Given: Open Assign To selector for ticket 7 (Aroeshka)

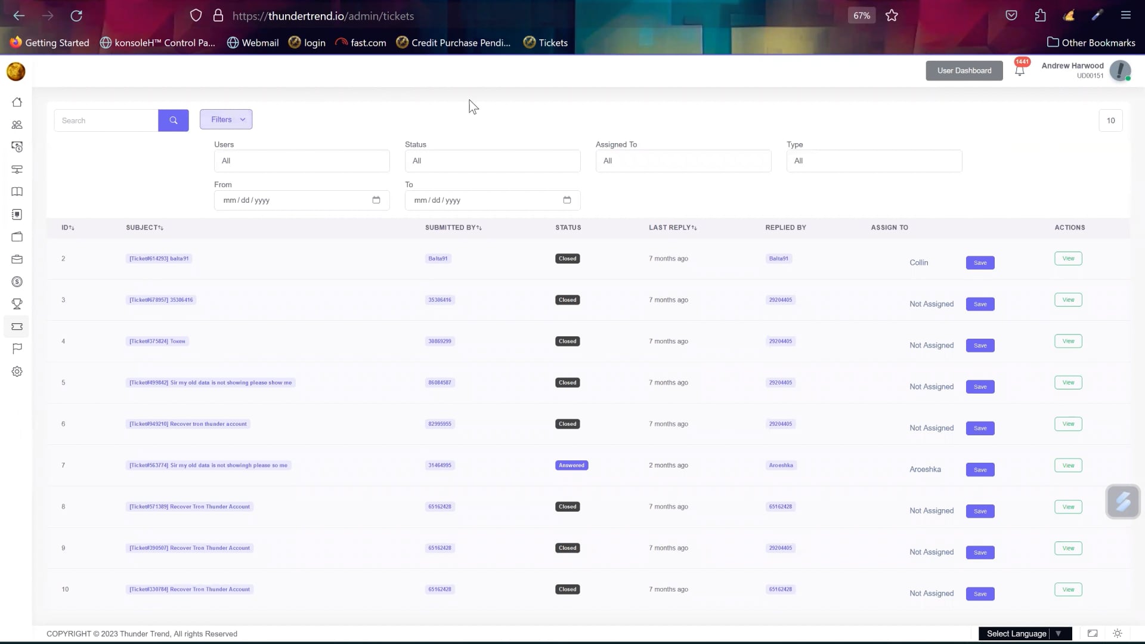Looking at the screenshot, I should tap(925, 469).
